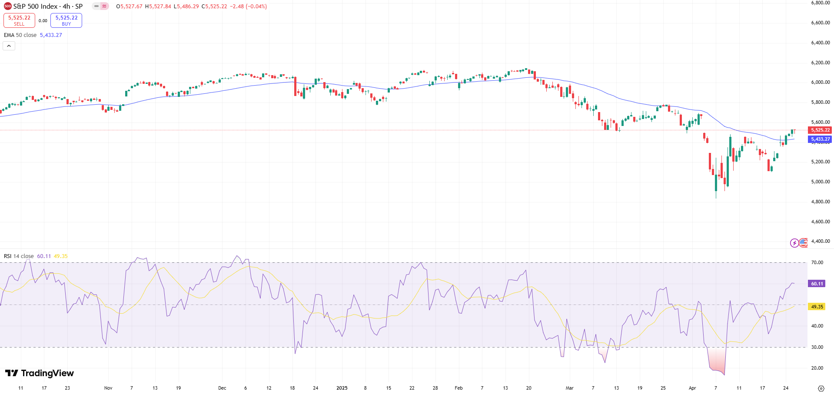Click the yellow 49.35 RSI axis label
The image size is (834, 394).
pos(817,307)
